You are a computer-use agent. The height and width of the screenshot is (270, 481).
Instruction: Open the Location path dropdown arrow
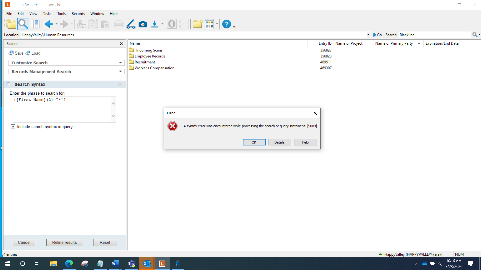click(x=368, y=35)
